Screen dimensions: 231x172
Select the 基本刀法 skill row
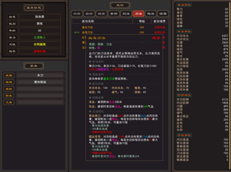(120, 27)
